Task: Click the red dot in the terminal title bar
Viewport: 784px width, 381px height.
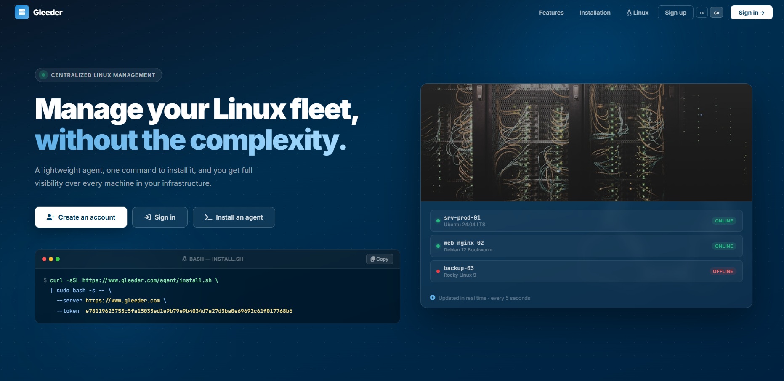Action: coord(44,259)
